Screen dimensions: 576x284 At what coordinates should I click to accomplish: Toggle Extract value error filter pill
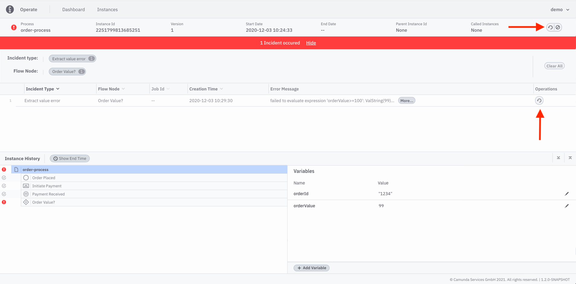72,59
